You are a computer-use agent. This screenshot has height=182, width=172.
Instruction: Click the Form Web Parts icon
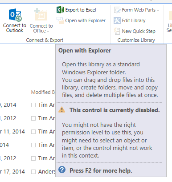coord(117,10)
